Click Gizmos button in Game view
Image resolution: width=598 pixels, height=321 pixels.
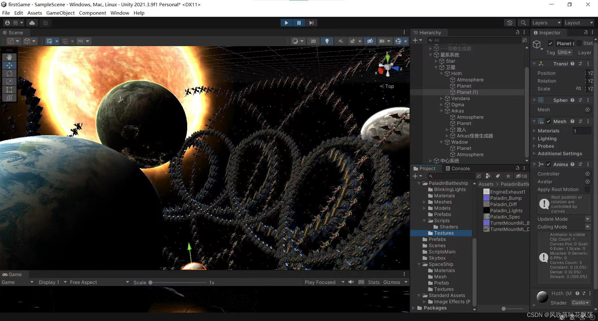point(392,282)
